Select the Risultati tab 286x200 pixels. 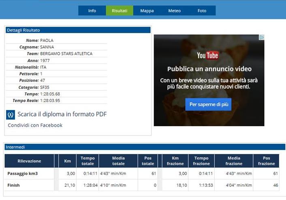120,10
